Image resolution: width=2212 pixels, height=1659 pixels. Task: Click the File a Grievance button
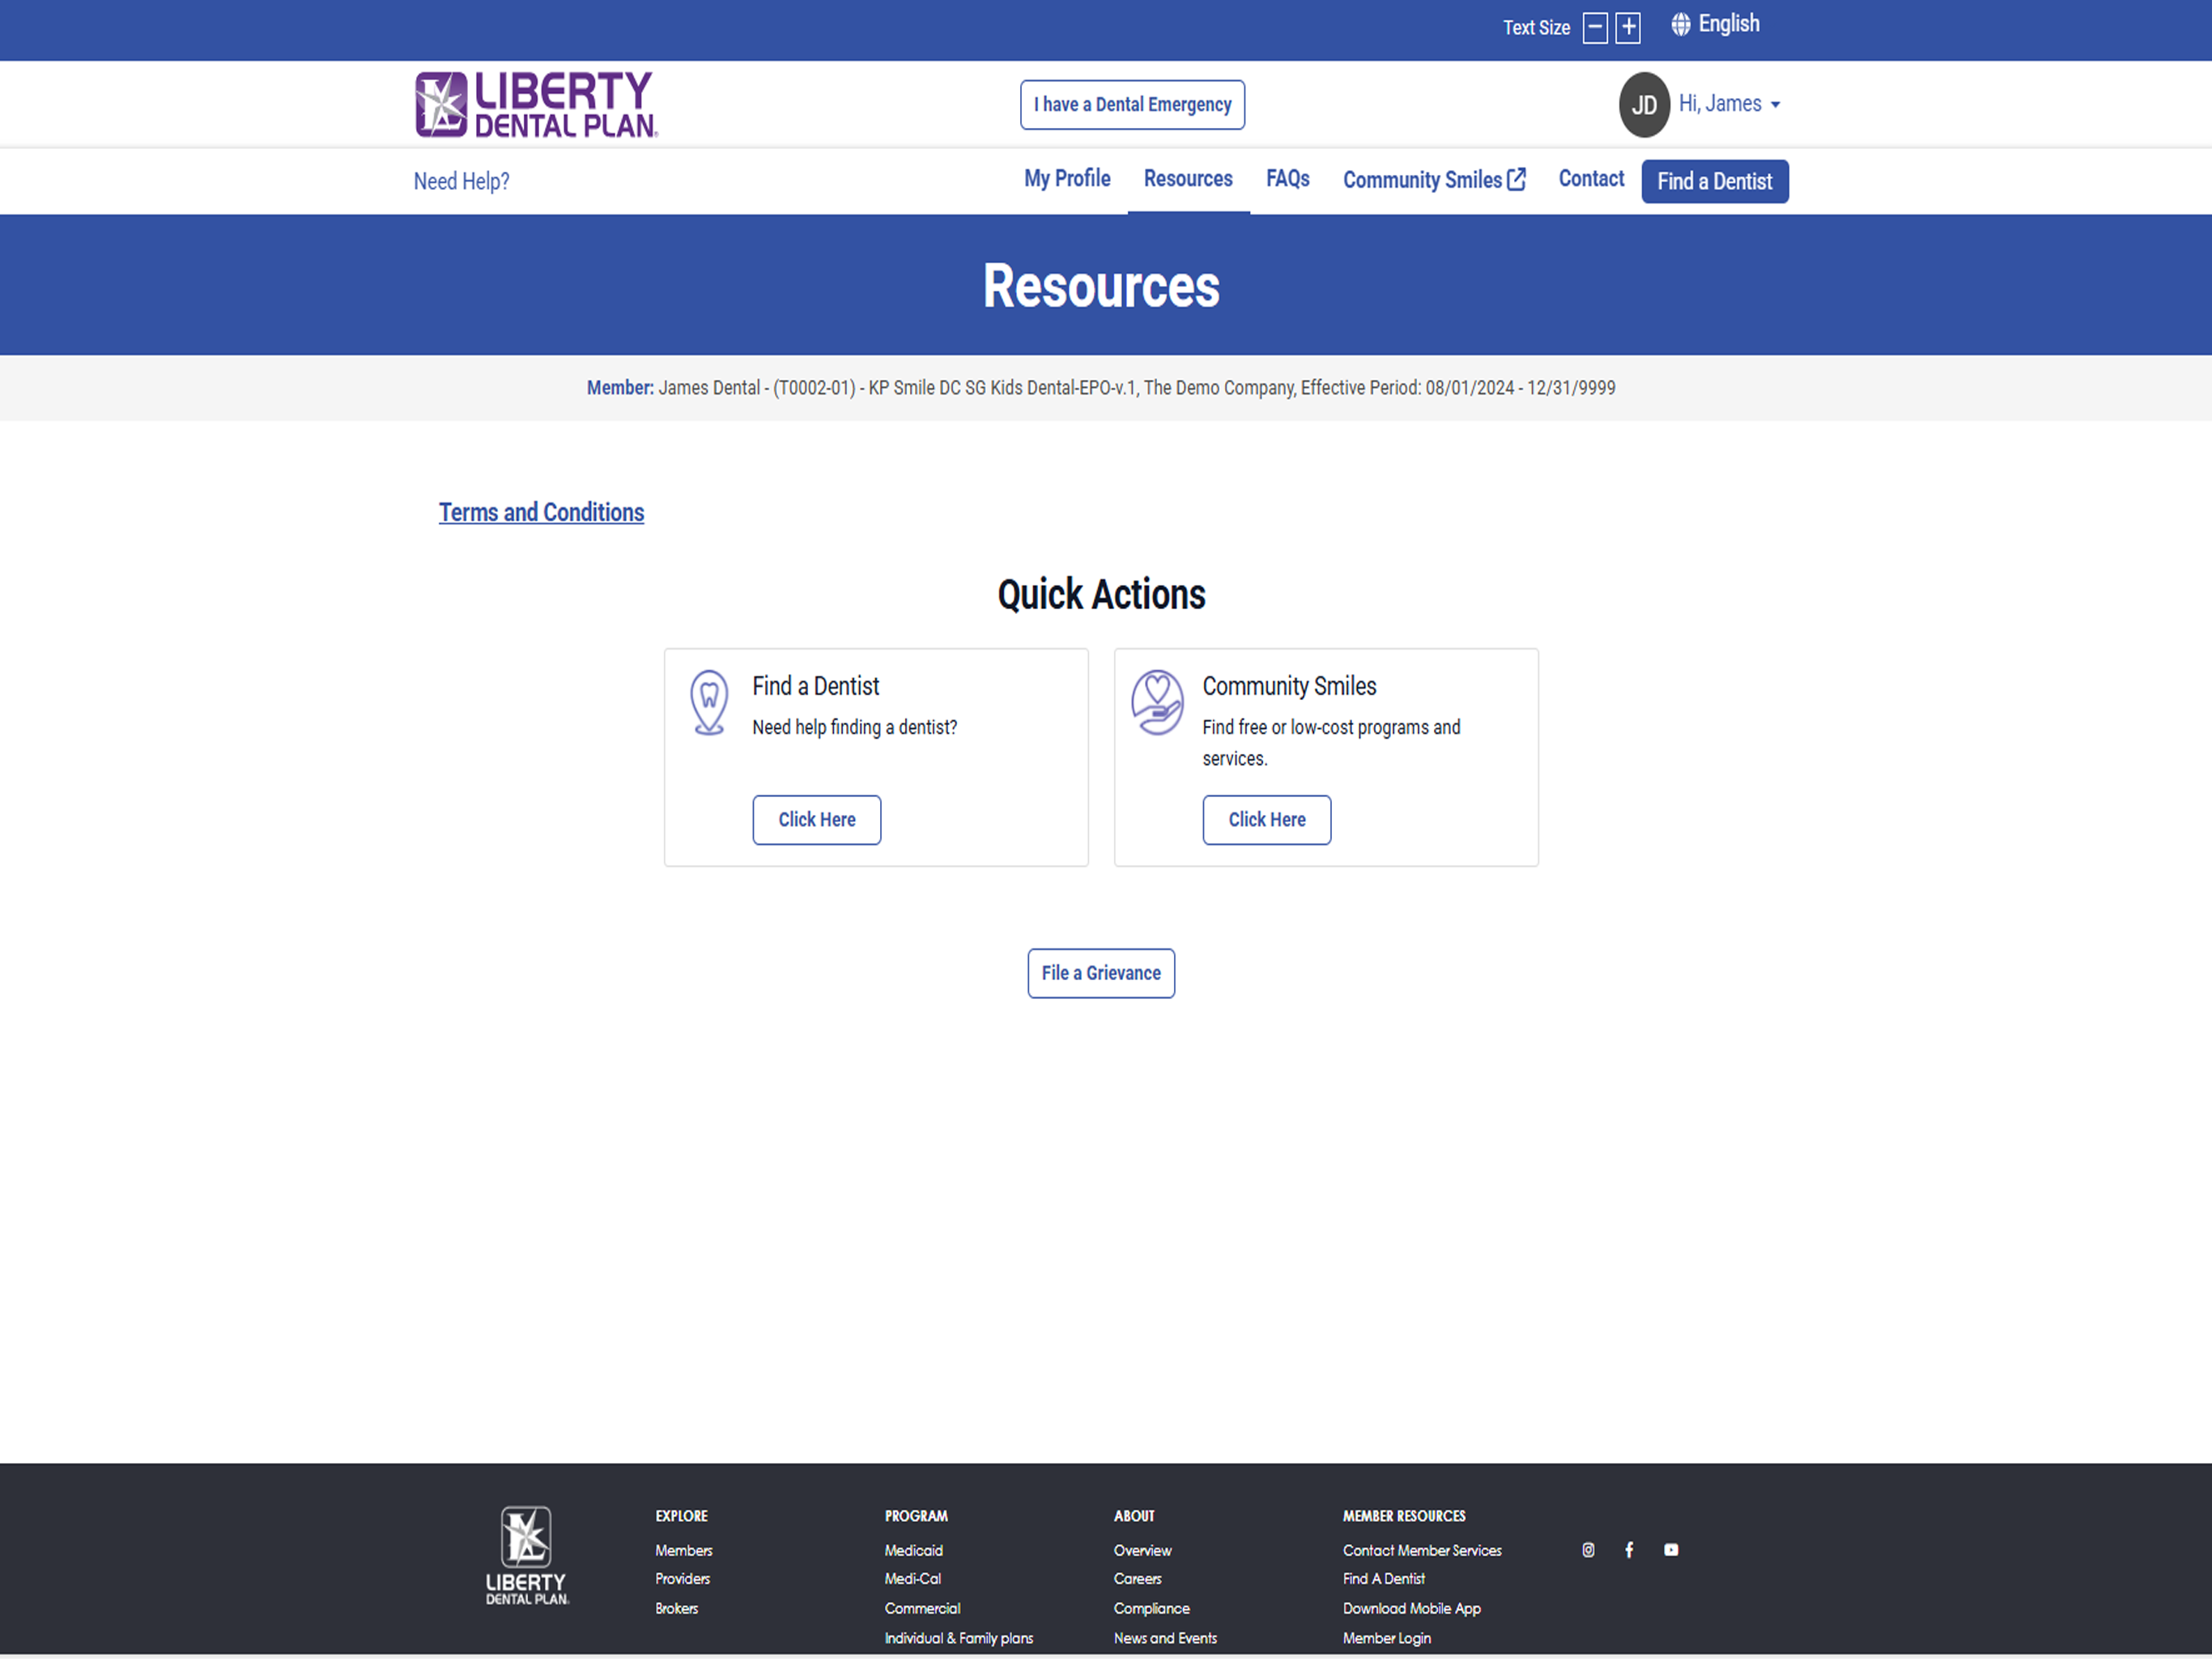pyautogui.click(x=1101, y=973)
